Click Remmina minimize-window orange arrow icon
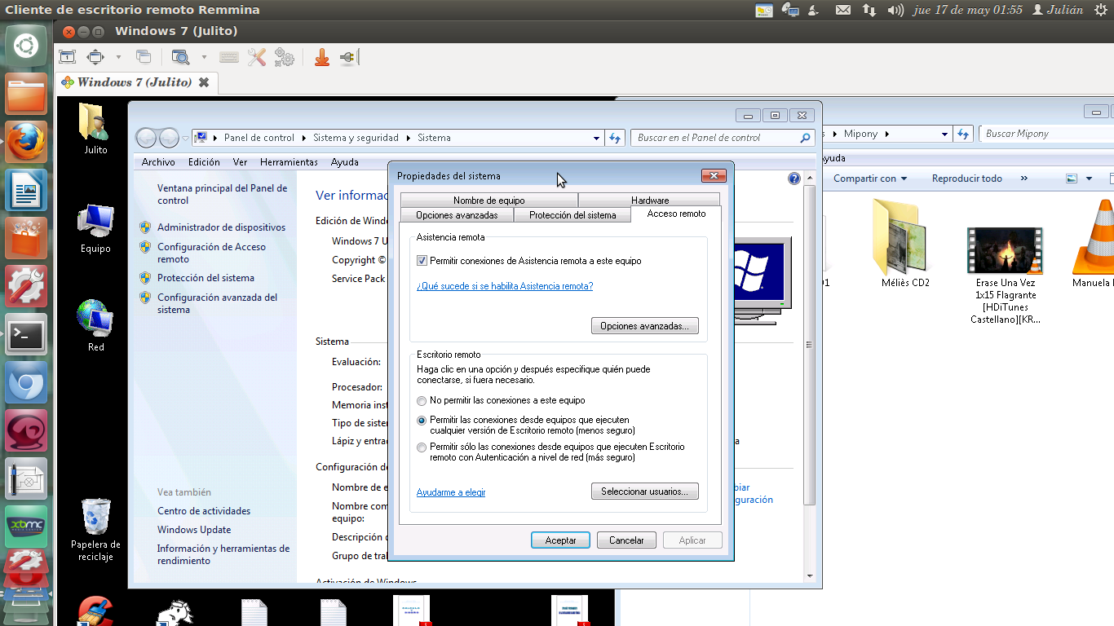 pyautogui.click(x=322, y=57)
